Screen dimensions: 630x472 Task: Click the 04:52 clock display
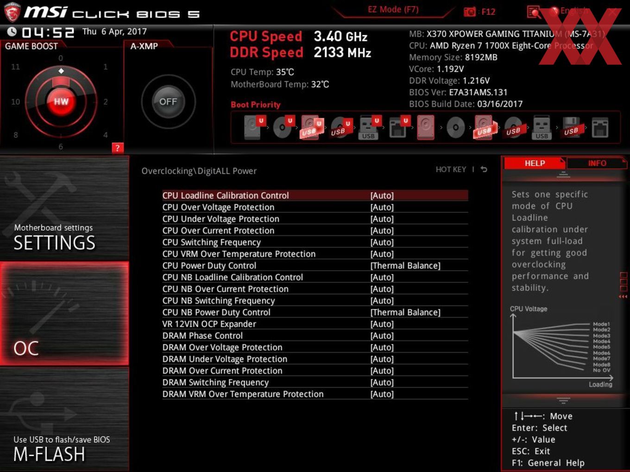pyautogui.click(x=48, y=33)
